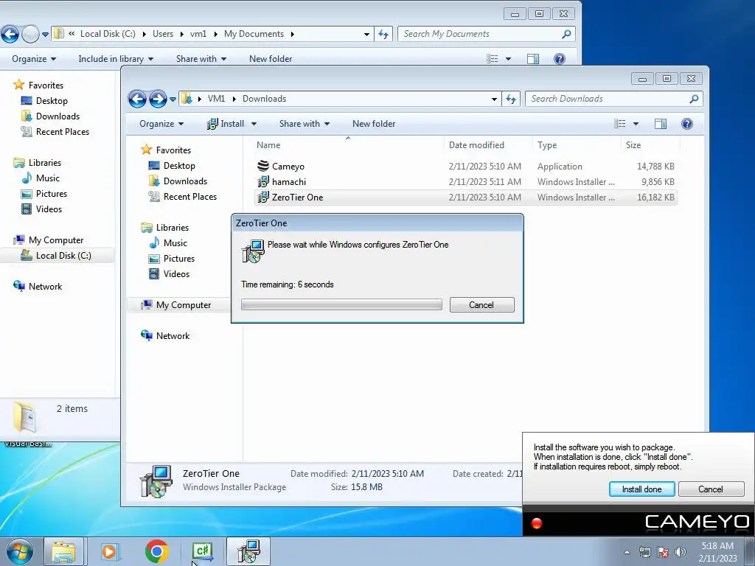Sort files by Type column

(547, 145)
